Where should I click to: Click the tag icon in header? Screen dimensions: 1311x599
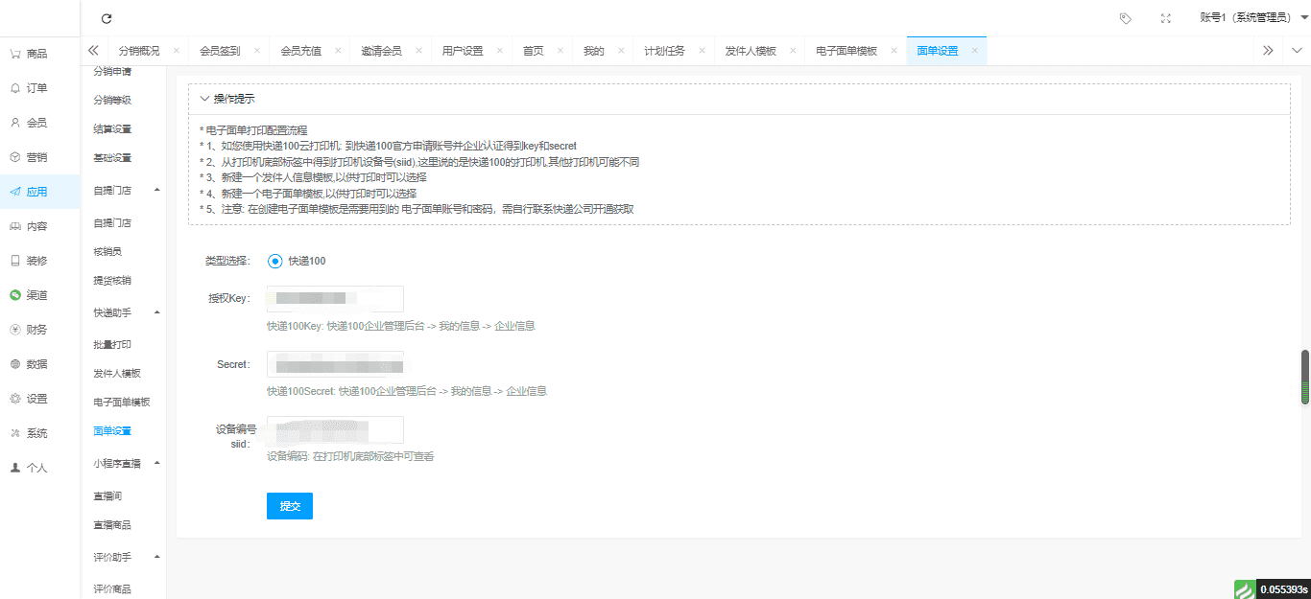coord(1126,18)
